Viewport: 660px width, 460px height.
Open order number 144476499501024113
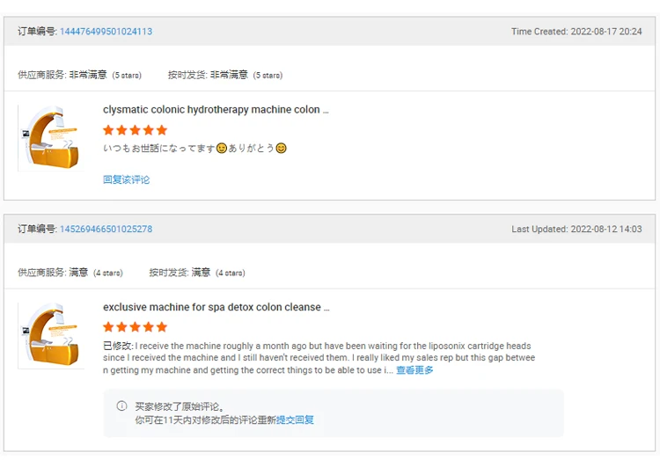pyautogui.click(x=106, y=32)
